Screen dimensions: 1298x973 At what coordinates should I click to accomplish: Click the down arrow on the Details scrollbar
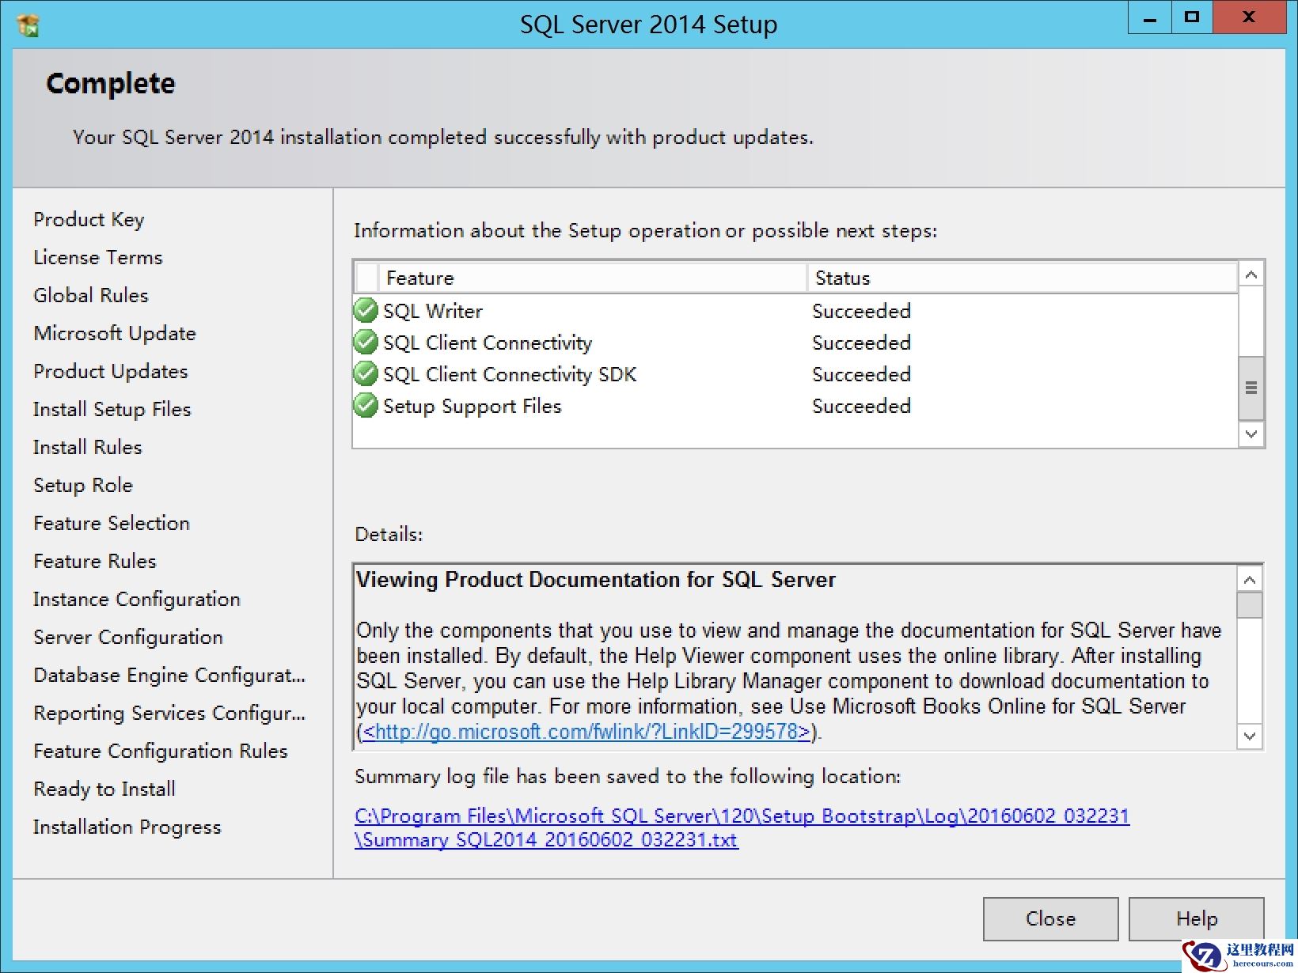[x=1251, y=736]
